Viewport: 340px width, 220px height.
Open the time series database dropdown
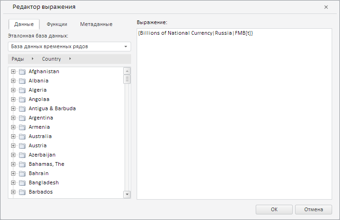pos(126,46)
